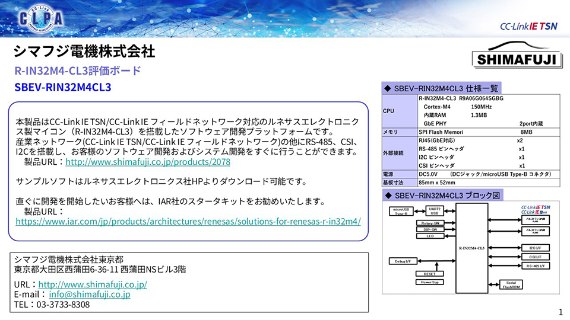Click the microUSB Type-B block in diagram
This screenshot has height=320, width=570.
click(401, 211)
